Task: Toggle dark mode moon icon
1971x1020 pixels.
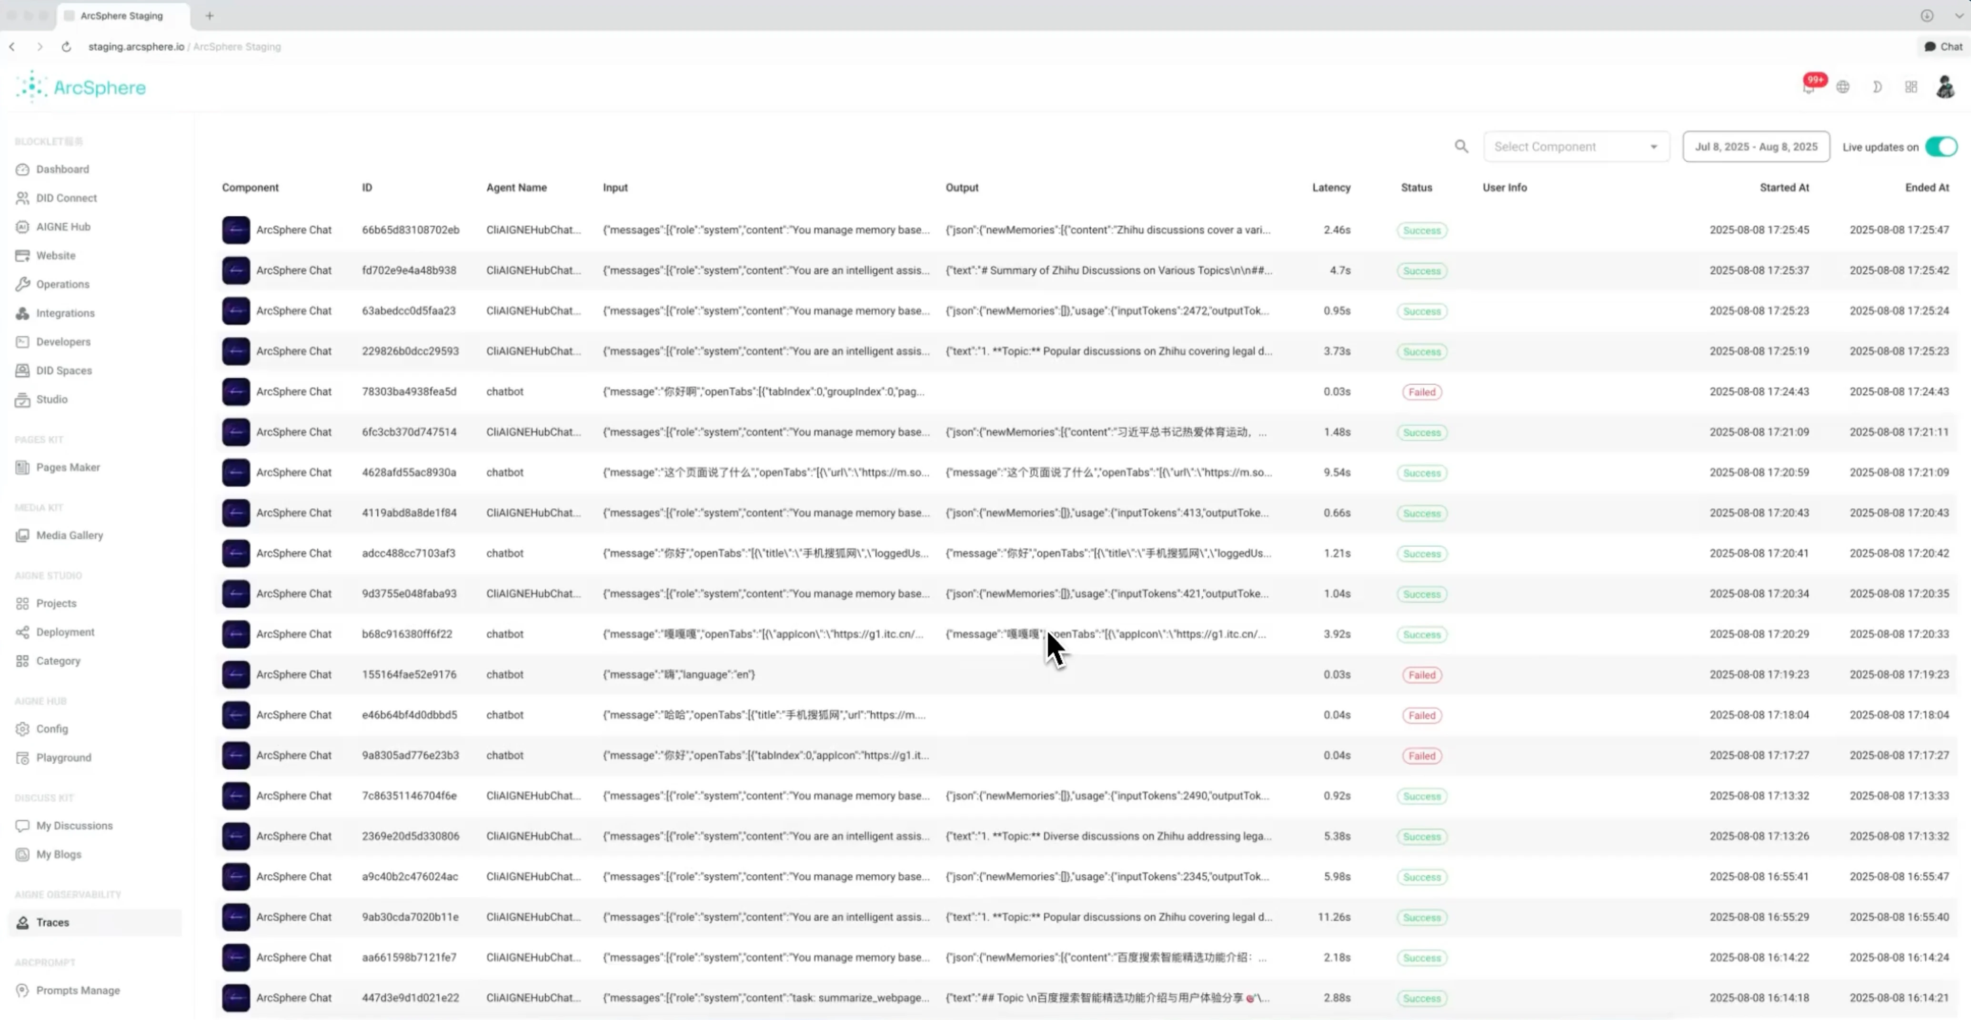Action: click(1877, 87)
